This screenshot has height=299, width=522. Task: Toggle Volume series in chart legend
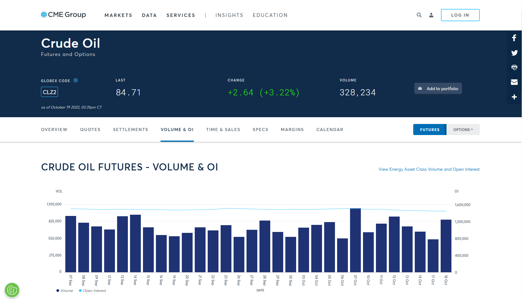pos(65,291)
